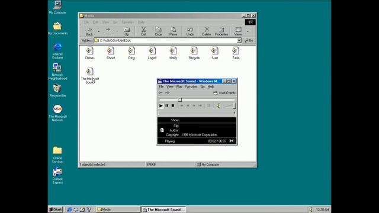Open the Start menu
Viewport: 379px width, 213px height.
[x=56, y=209]
